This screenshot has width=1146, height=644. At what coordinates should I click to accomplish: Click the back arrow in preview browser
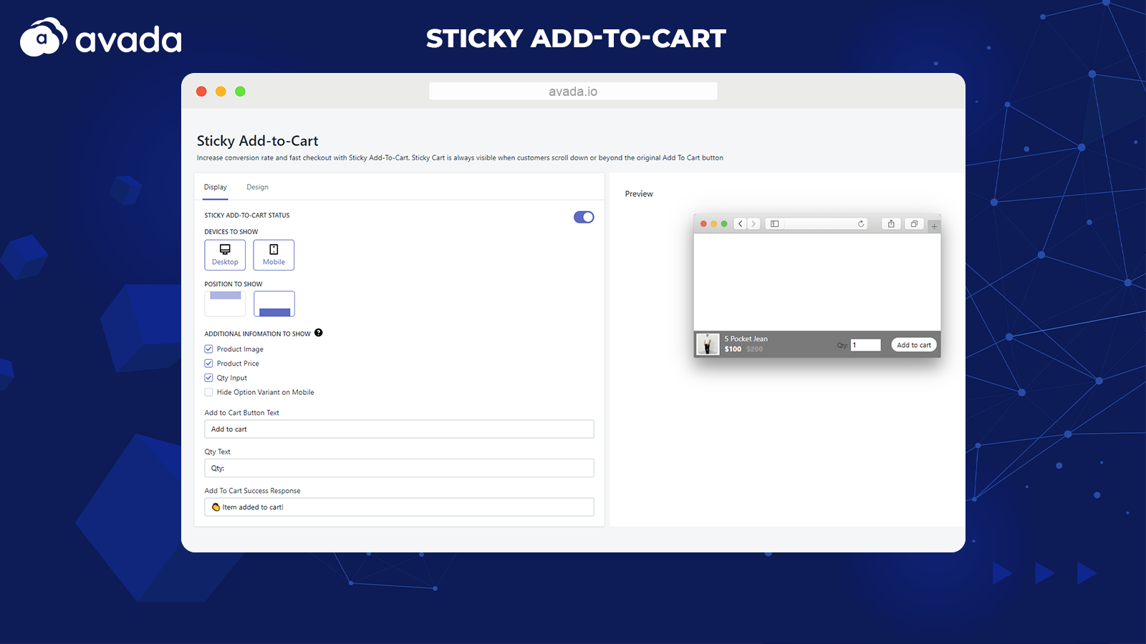741,224
